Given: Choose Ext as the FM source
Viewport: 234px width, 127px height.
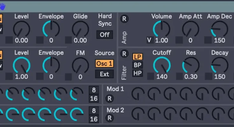Looking at the screenshot, I should (104, 74).
